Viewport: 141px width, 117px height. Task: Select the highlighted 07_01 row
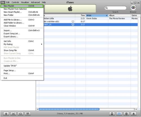[x=91, y=25]
